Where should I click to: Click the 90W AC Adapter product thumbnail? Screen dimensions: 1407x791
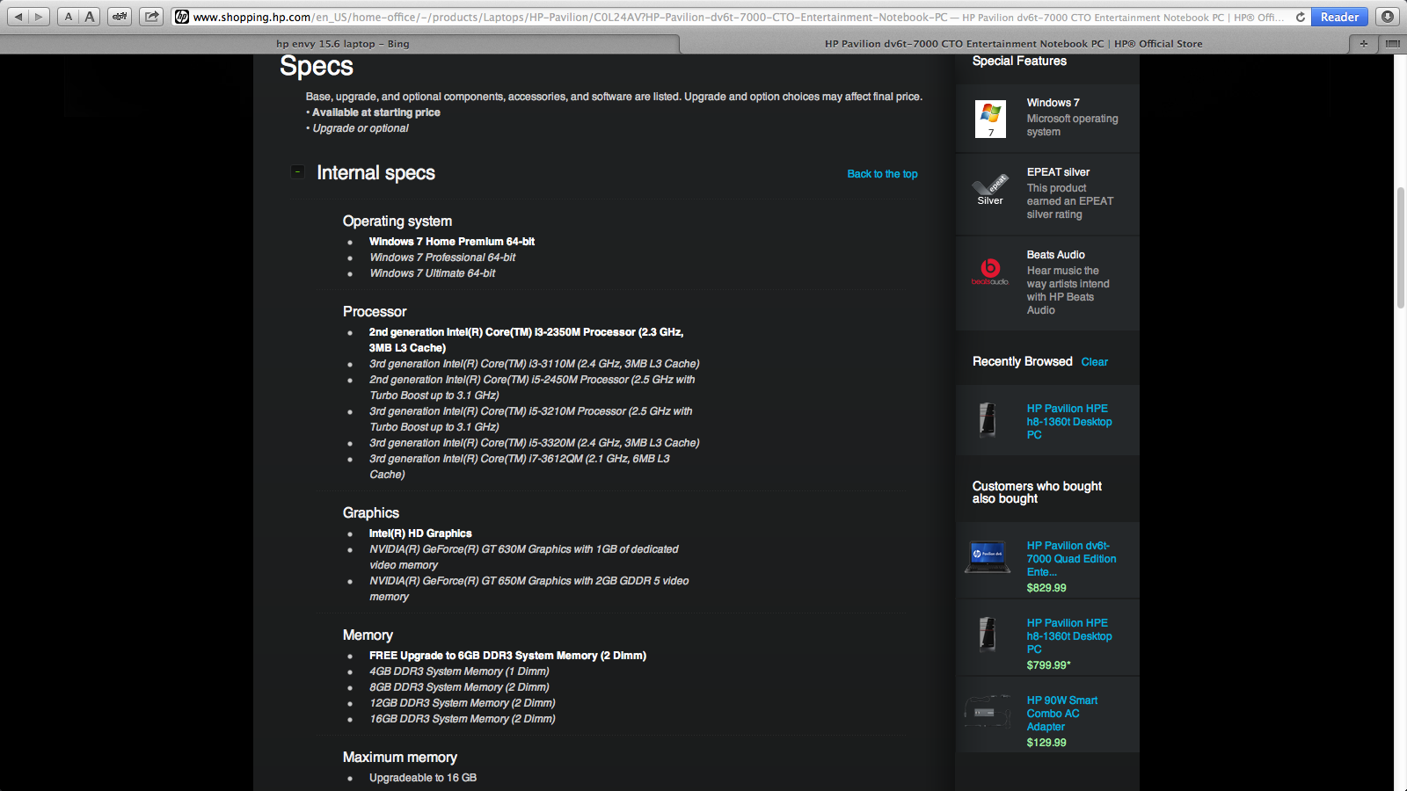(988, 711)
